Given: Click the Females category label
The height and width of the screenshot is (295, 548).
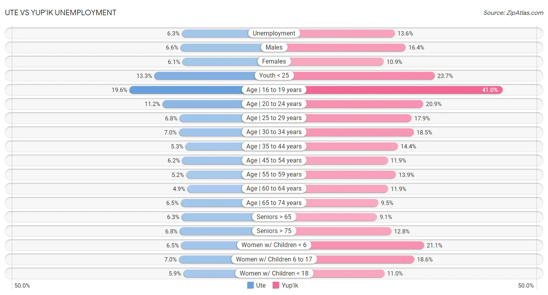Looking at the screenshot, I should click(x=274, y=62).
